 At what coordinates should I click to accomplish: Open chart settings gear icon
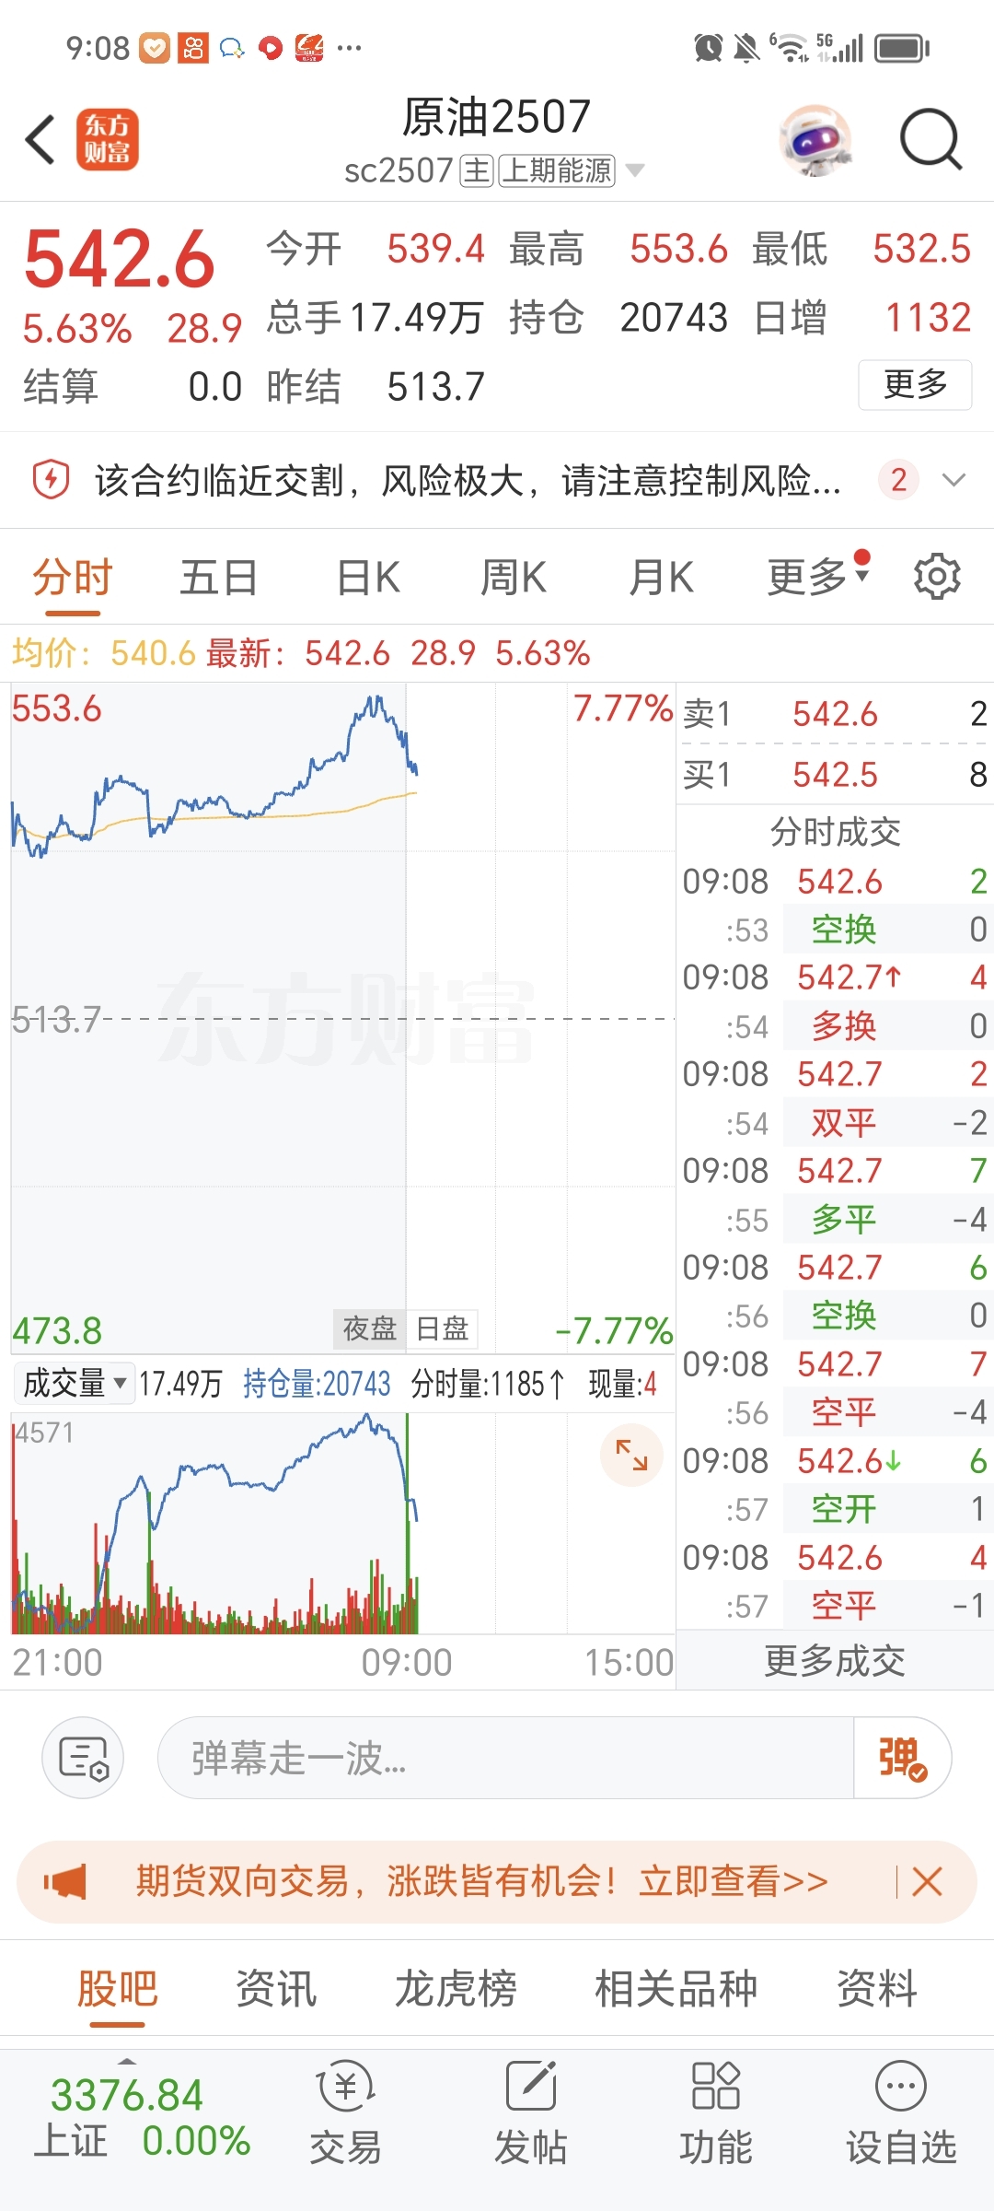pyautogui.click(x=937, y=577)
